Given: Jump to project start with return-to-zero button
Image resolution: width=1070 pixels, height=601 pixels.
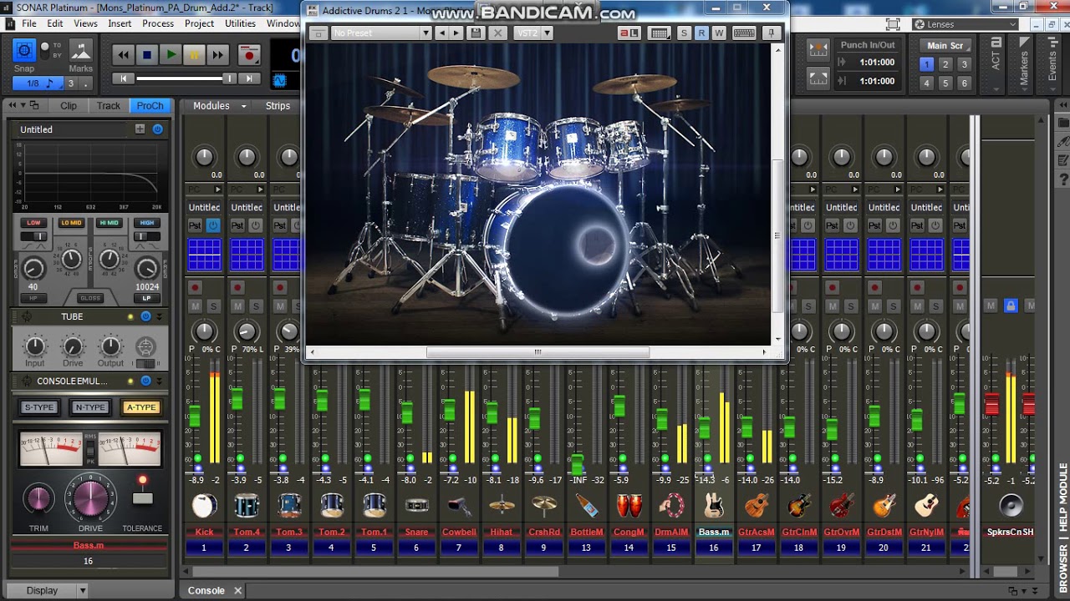Looking at the screenshot, I should click(124, 78).
